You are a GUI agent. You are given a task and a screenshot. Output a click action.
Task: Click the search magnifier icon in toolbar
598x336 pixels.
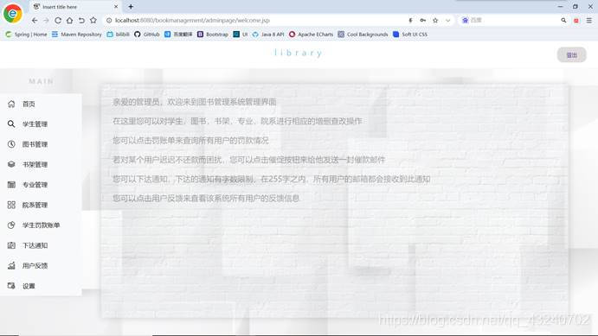coord(563,20)
